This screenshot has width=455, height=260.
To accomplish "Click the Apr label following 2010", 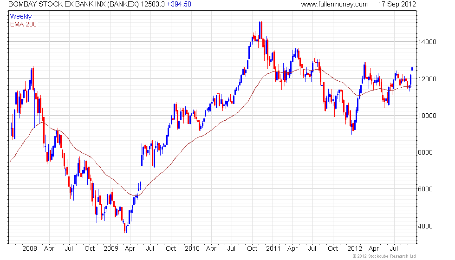I will [211, 249].
